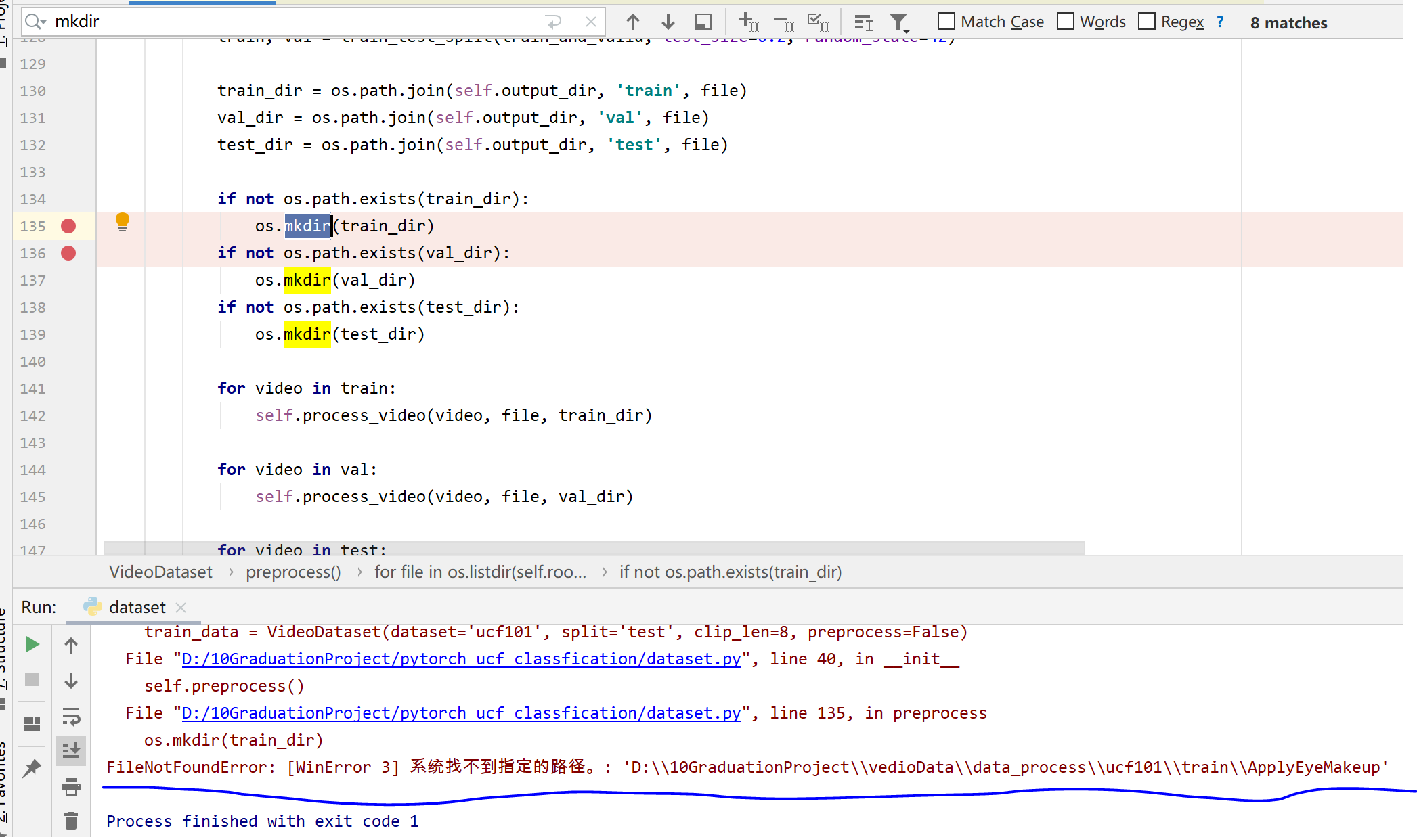Screen dimensions: 1417x837
Task: Click the print console output icon
Action: pos(70,786)
